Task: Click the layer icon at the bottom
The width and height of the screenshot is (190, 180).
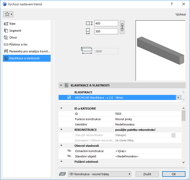Action: (62, 174)
